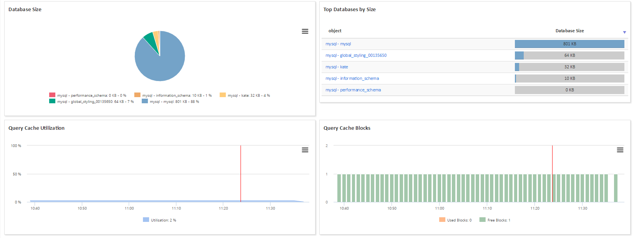Toggle the Utilisation legend swatch
The image size is (634, 238).
pos(146,220)
